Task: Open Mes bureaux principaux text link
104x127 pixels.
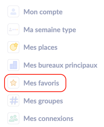Action: point(61,65)
